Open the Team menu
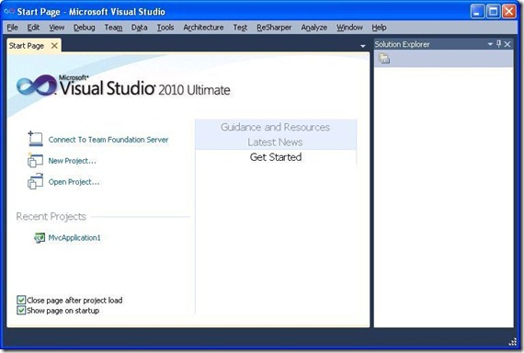Image resolution: width=524 pixels, height=353 pixels. 113,28
